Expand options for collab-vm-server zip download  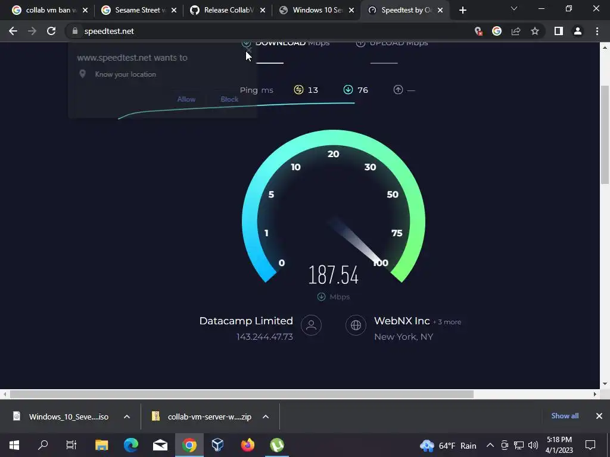point(266,417)
